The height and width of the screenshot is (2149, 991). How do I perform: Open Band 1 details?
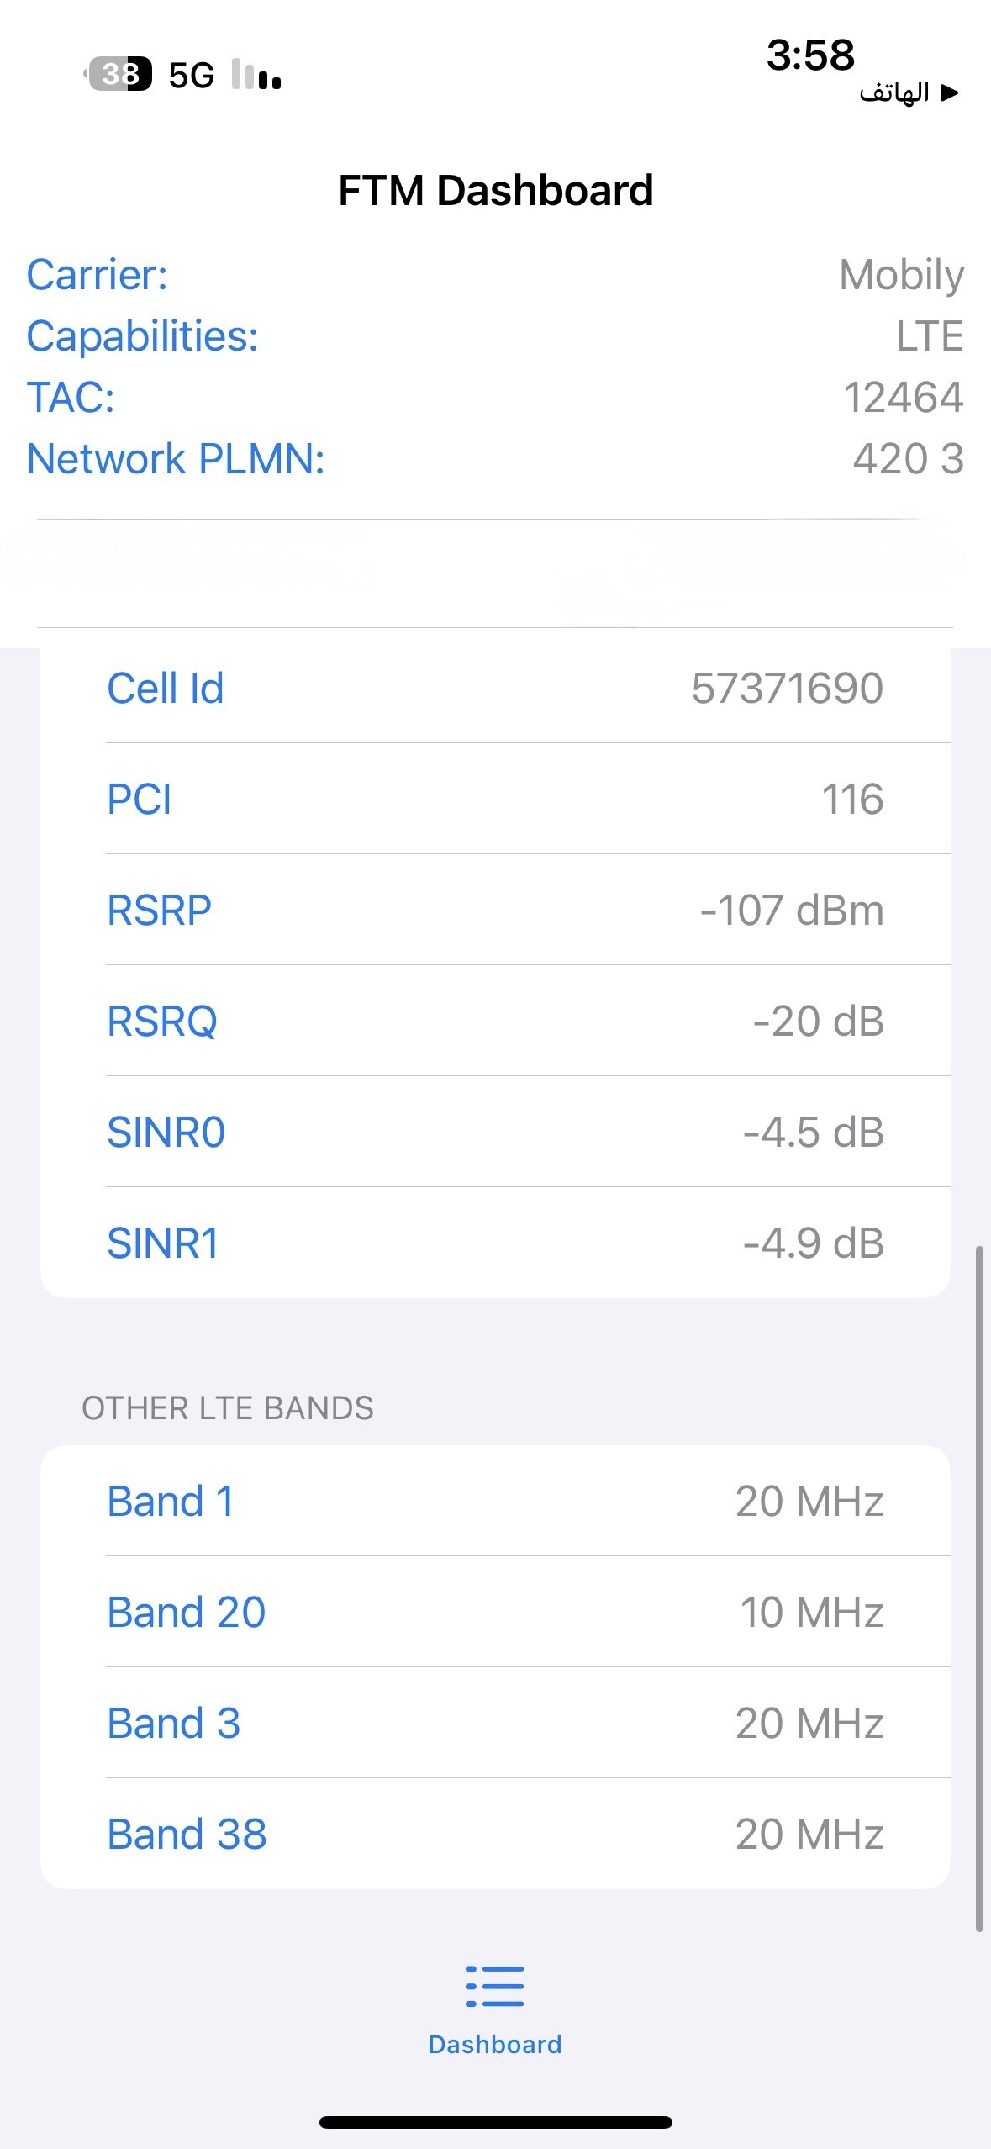tap(495, 1501)
